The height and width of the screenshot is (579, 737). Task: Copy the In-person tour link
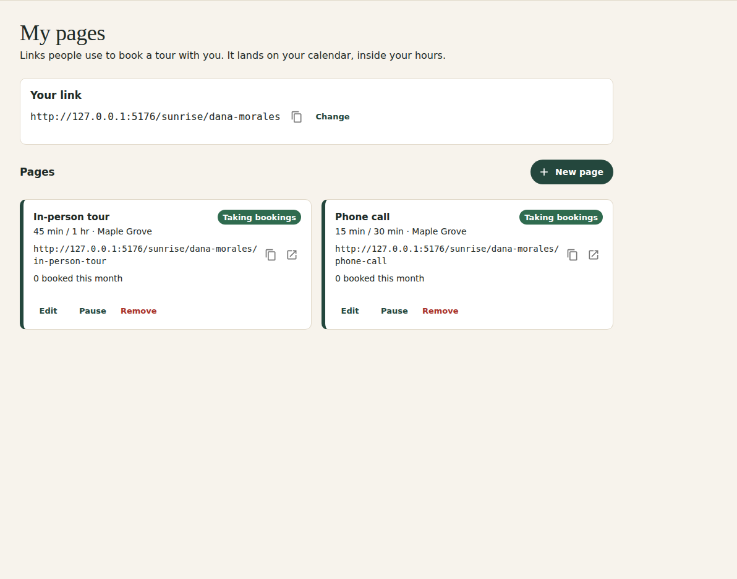tap(271, 255)
